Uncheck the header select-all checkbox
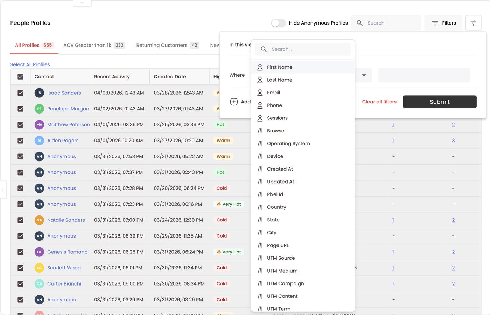Screen dimensions: 490x315 point(21,77)
